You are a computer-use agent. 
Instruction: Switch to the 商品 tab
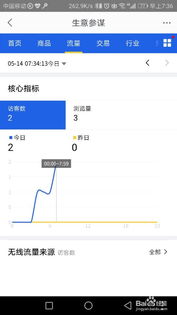[44, 43]
